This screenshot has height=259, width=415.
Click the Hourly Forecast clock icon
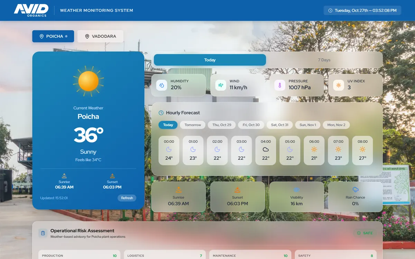(161, 113)
